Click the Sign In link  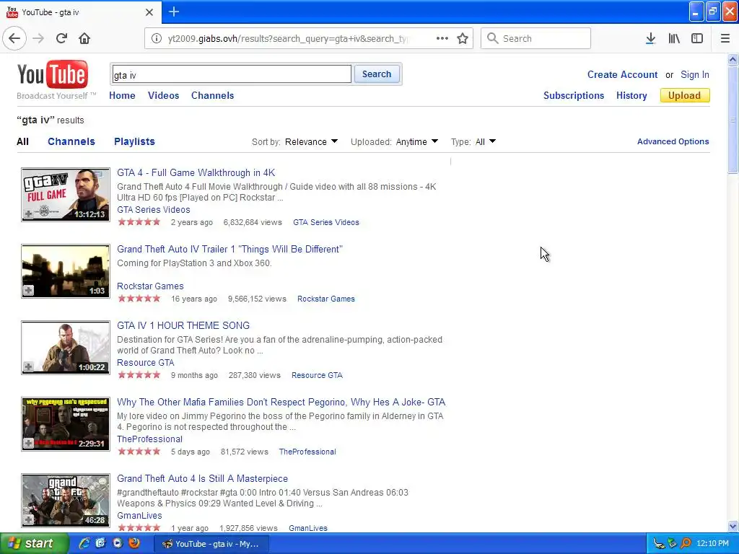[695, 75]
